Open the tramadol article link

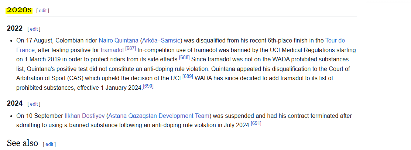pyautogui.click(x=112, y=50)
